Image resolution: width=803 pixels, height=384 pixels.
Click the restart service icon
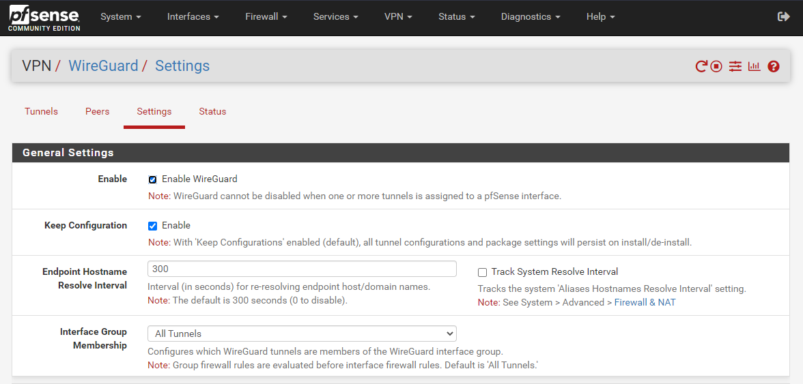click(x=701, y=66)
